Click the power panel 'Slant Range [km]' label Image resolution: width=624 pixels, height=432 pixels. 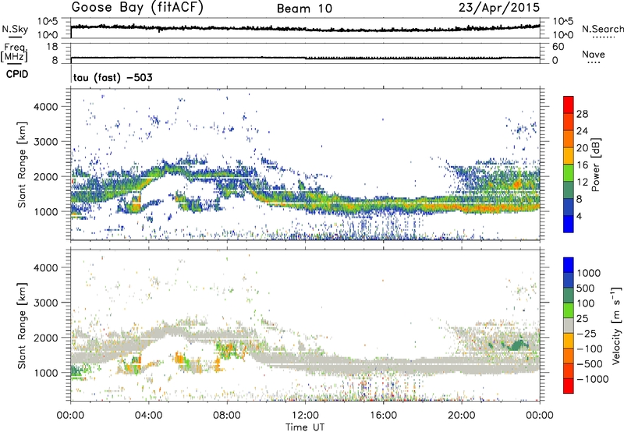[22, 165]
